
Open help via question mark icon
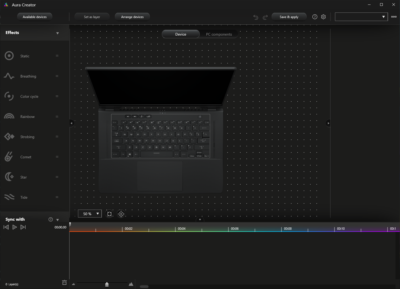click(315, 17)
